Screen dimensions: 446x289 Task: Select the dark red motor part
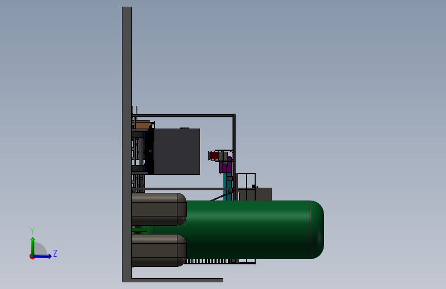click(214, 156)
